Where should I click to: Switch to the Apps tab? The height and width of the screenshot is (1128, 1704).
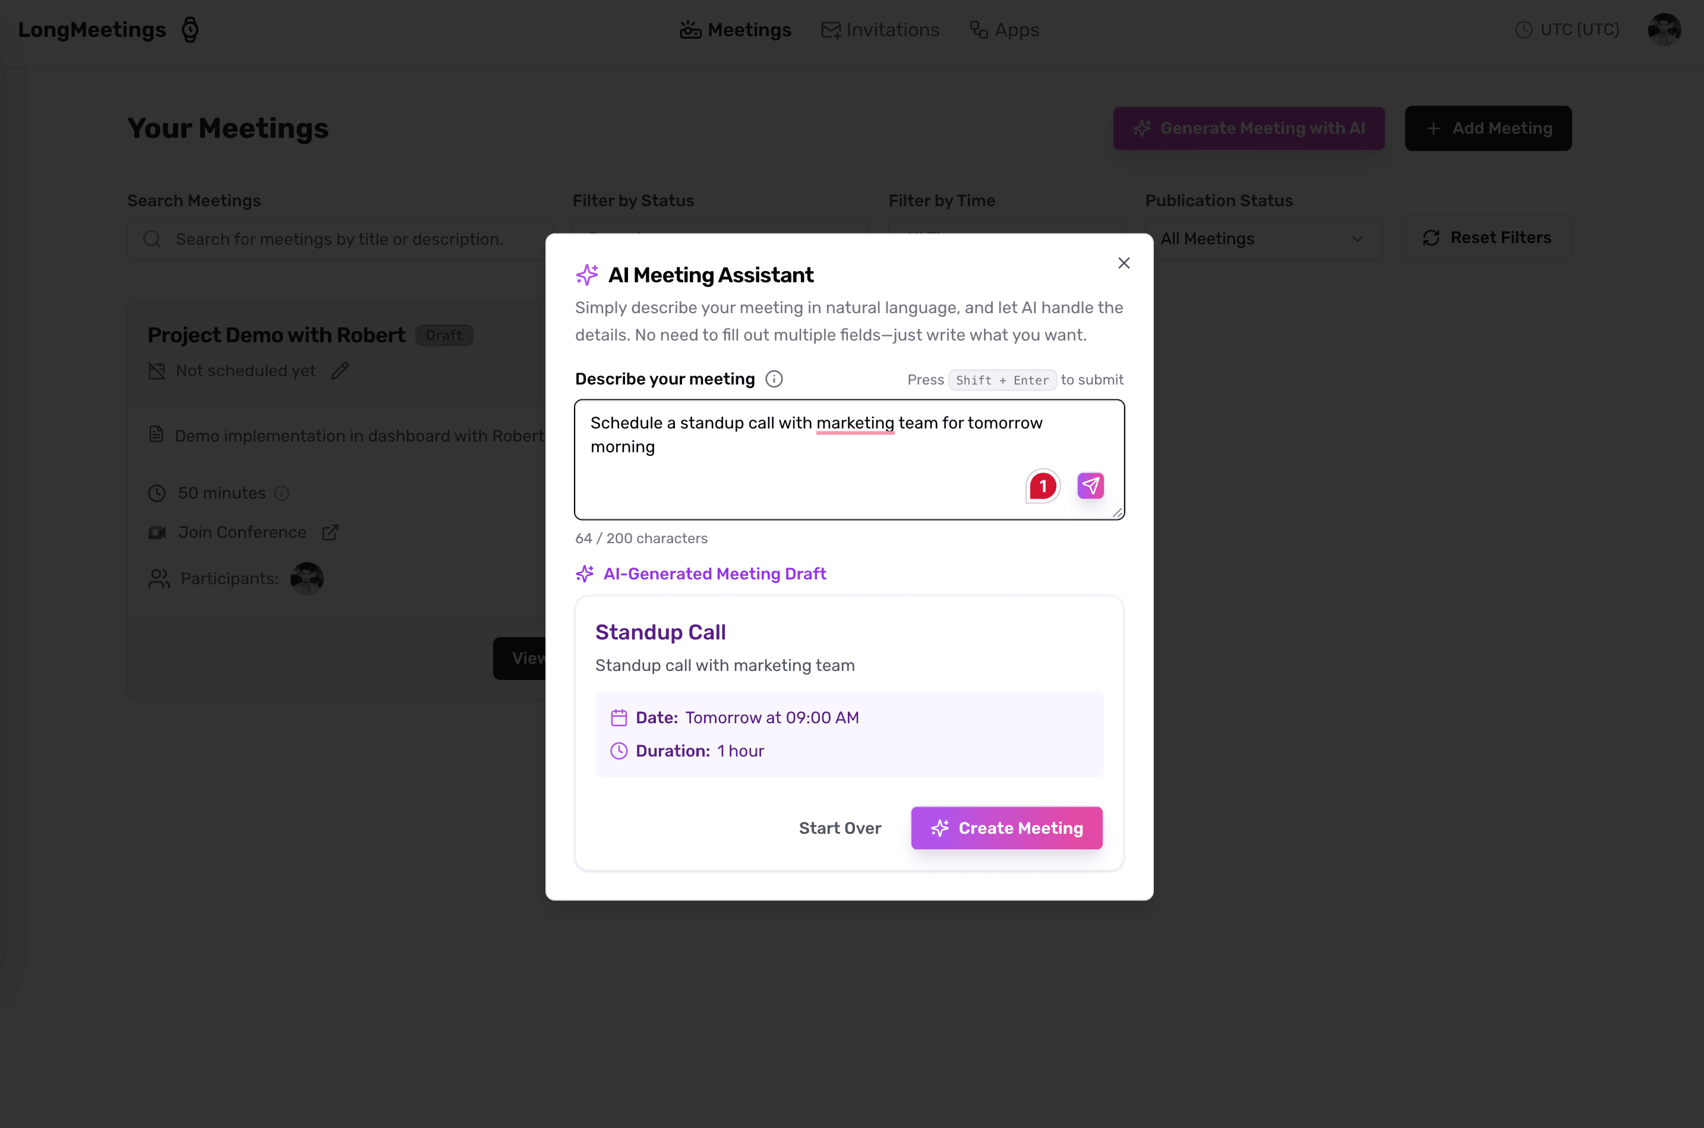1005,30
